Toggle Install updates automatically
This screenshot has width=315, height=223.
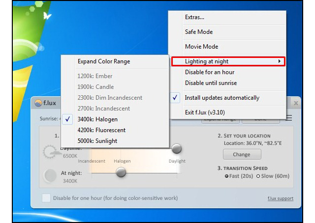pos(228,98)
